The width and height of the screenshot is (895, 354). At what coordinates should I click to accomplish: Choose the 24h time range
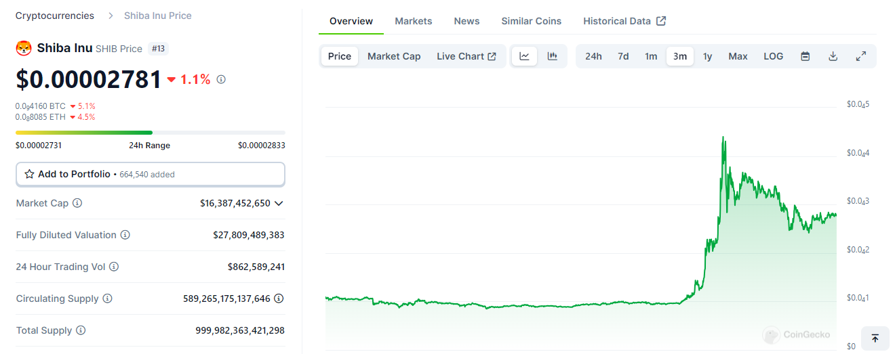(593, 56)
